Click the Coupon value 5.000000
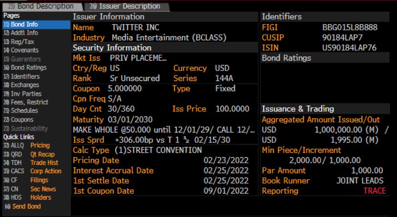The height and width of the screenshot is (217, 397). coord(125,89)
